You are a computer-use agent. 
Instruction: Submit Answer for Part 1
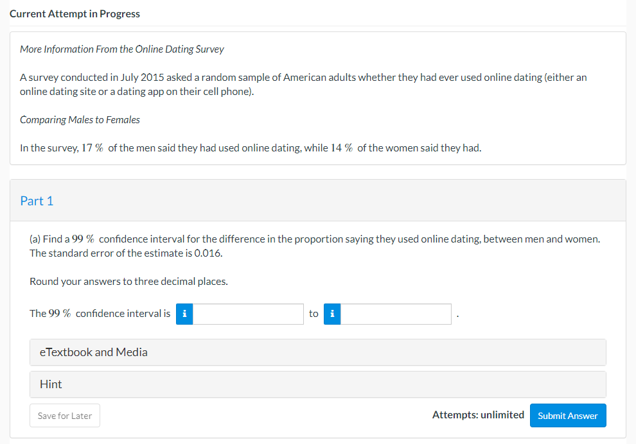tap(568, 415)
